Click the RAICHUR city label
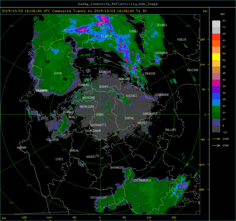 193,70
